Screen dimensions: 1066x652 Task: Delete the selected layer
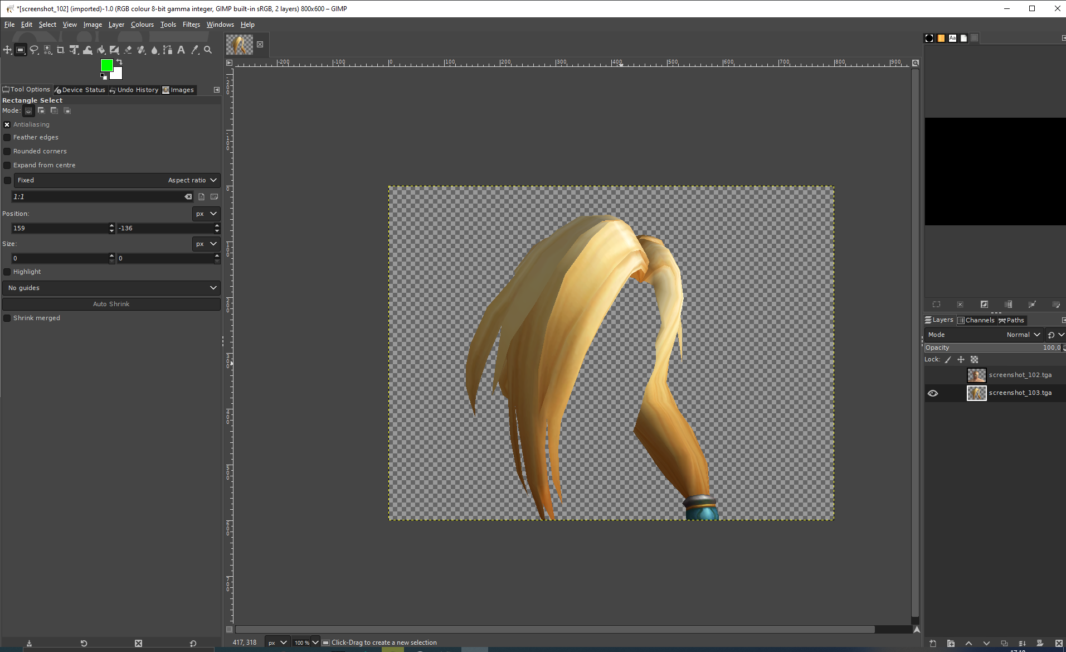coord(1059,643)
